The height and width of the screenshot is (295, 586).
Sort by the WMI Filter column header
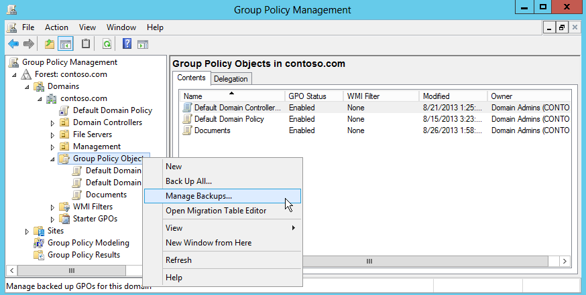382,96
